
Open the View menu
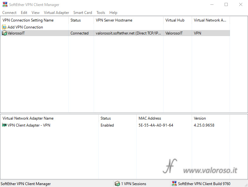(35, 13)
